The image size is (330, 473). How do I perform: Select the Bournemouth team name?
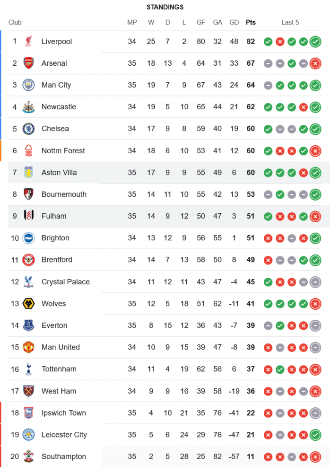[x=64, y=194]
